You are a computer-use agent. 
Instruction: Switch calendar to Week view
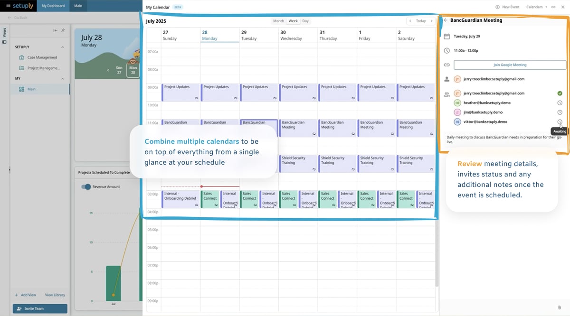coord(293,21)
